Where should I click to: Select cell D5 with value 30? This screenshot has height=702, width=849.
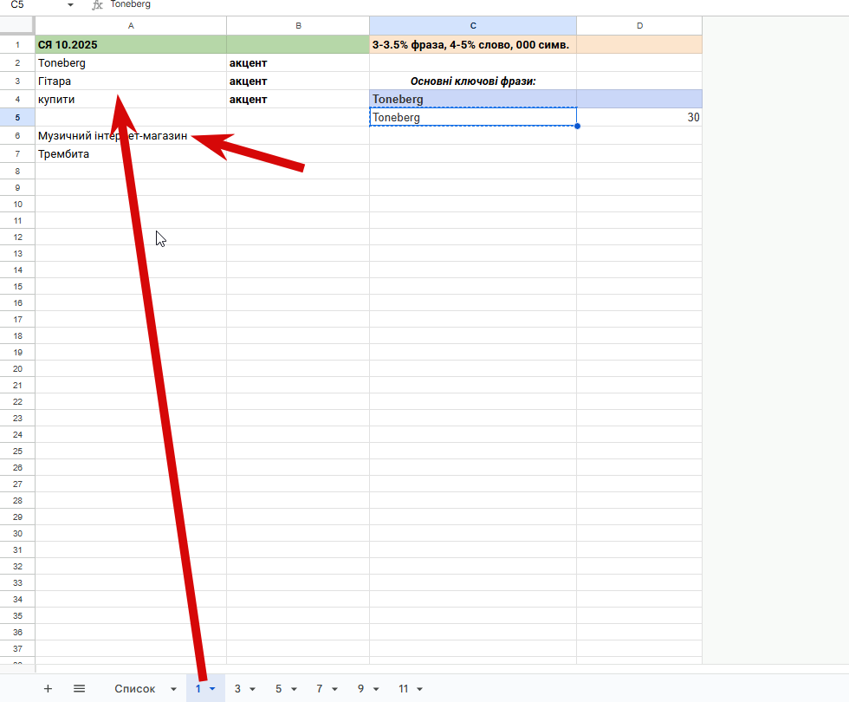(x=639, y=117)
